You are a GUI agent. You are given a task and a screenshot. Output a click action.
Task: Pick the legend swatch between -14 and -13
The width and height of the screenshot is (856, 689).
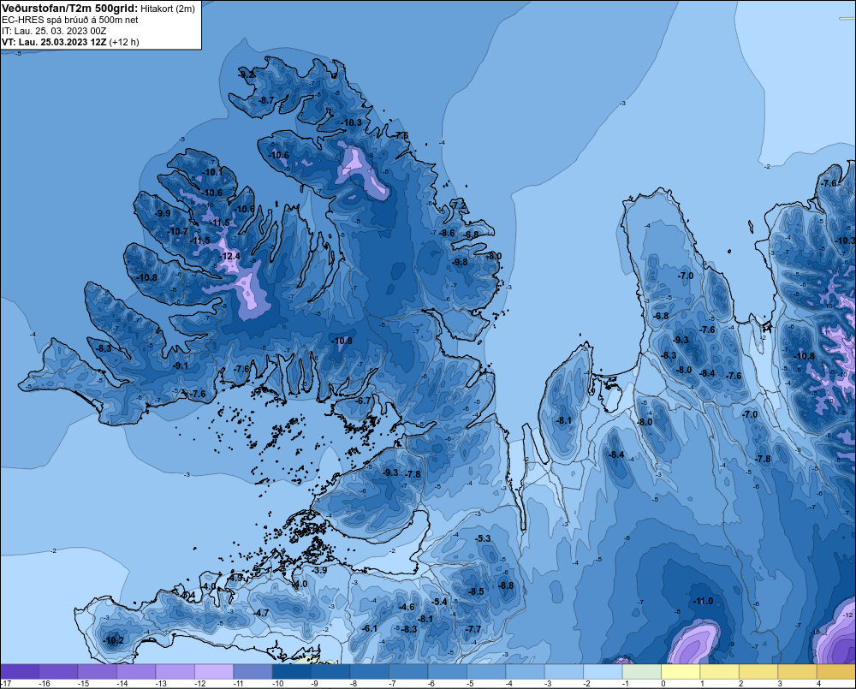click(136, 672)
